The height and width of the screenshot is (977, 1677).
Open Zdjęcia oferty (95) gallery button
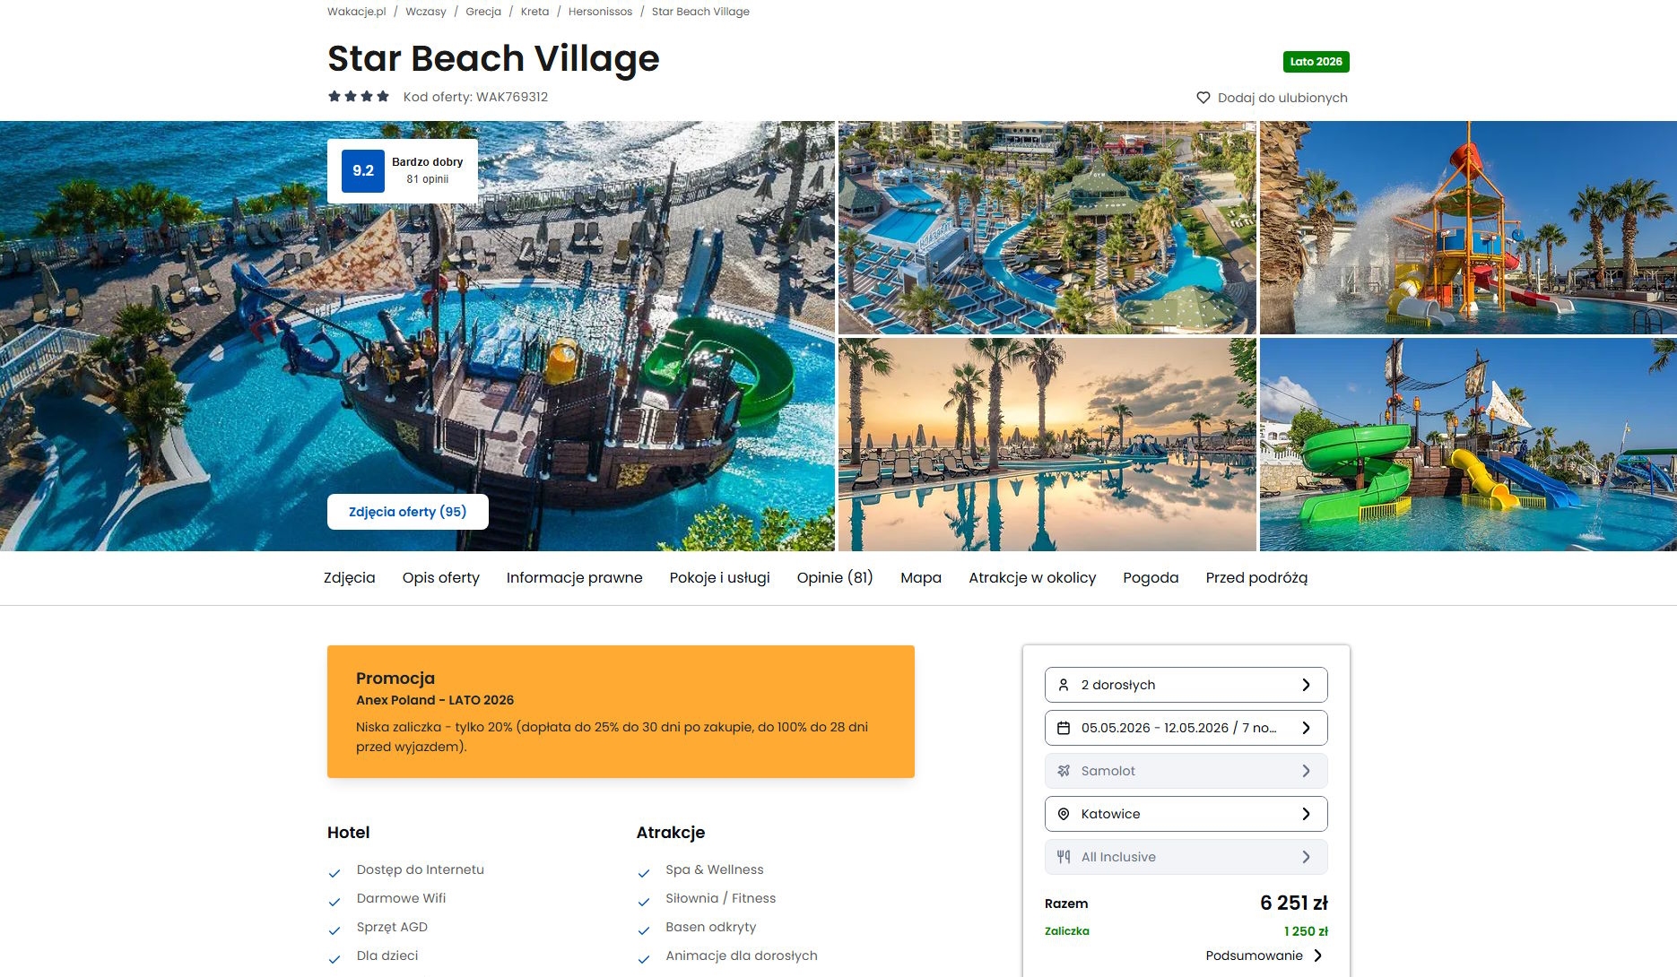tap(408, 512)
